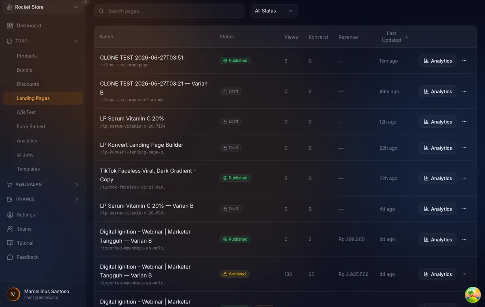
Task: Open Analytics for LP Konvert Landing Page Builder
Action: pyautogui.click(x=438, y=148)
